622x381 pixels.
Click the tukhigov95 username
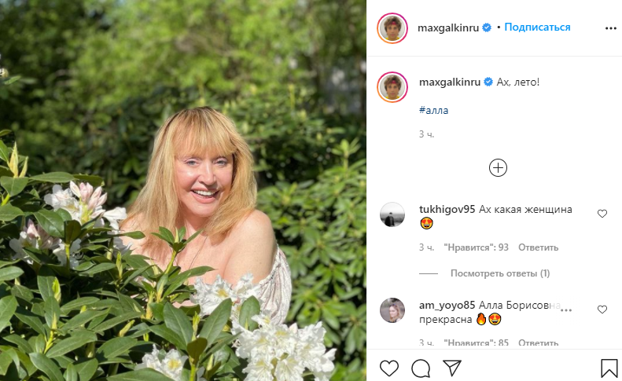click(448, 210)
